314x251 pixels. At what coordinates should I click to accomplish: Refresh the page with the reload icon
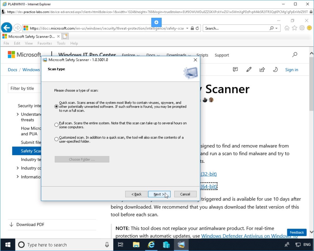click(197, 28)
